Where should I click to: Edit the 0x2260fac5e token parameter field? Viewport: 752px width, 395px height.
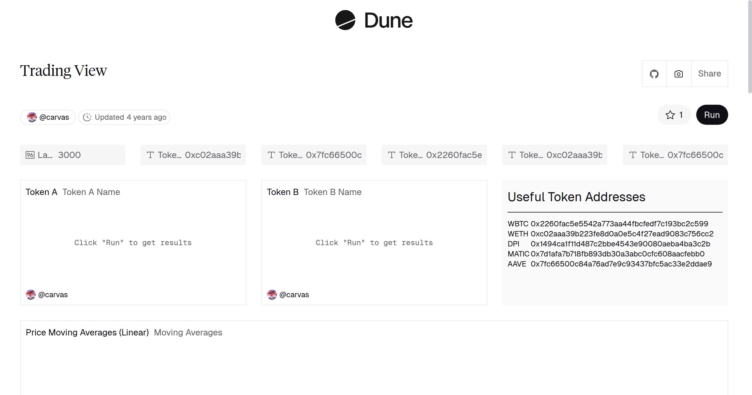(454, 155)
